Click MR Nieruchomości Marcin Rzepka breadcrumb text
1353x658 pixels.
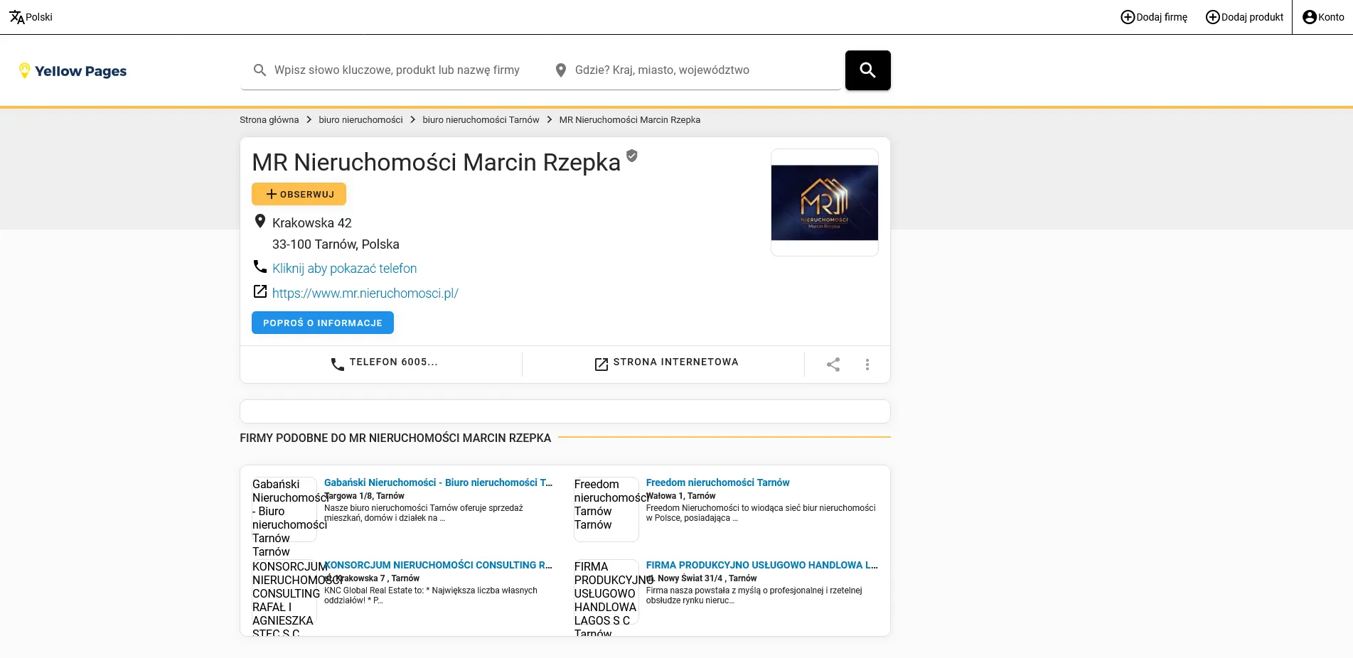click(629, 120)
